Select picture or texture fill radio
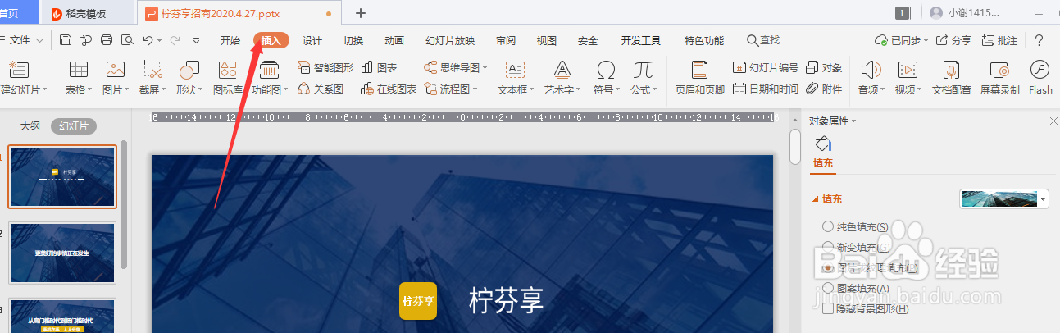Viewport: 1060px width, 333px height. (828, 267)
